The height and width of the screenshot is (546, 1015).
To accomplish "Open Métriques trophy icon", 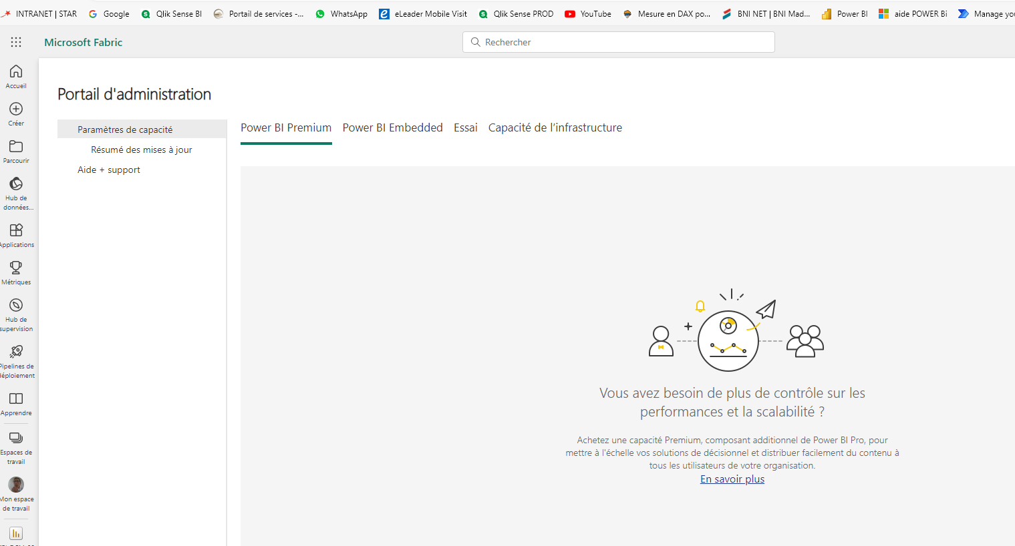I will pos(16,268).
